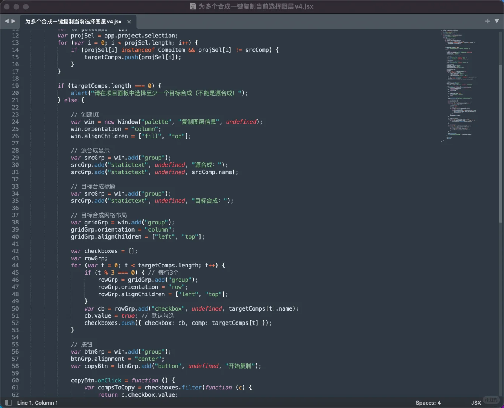Open the "Spaces: 4" indentation menu
Viewport: 504px width, 408px height.
pos(428,403)
